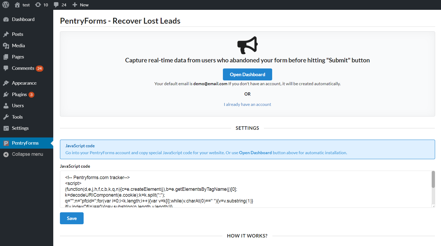Click the WordPress logo icon
This screenshot has height=246, width=441.
click(6, 5)
